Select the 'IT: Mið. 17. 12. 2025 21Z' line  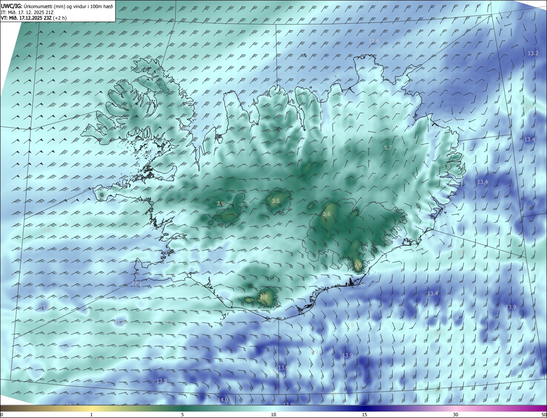click(x=26, y=12)
